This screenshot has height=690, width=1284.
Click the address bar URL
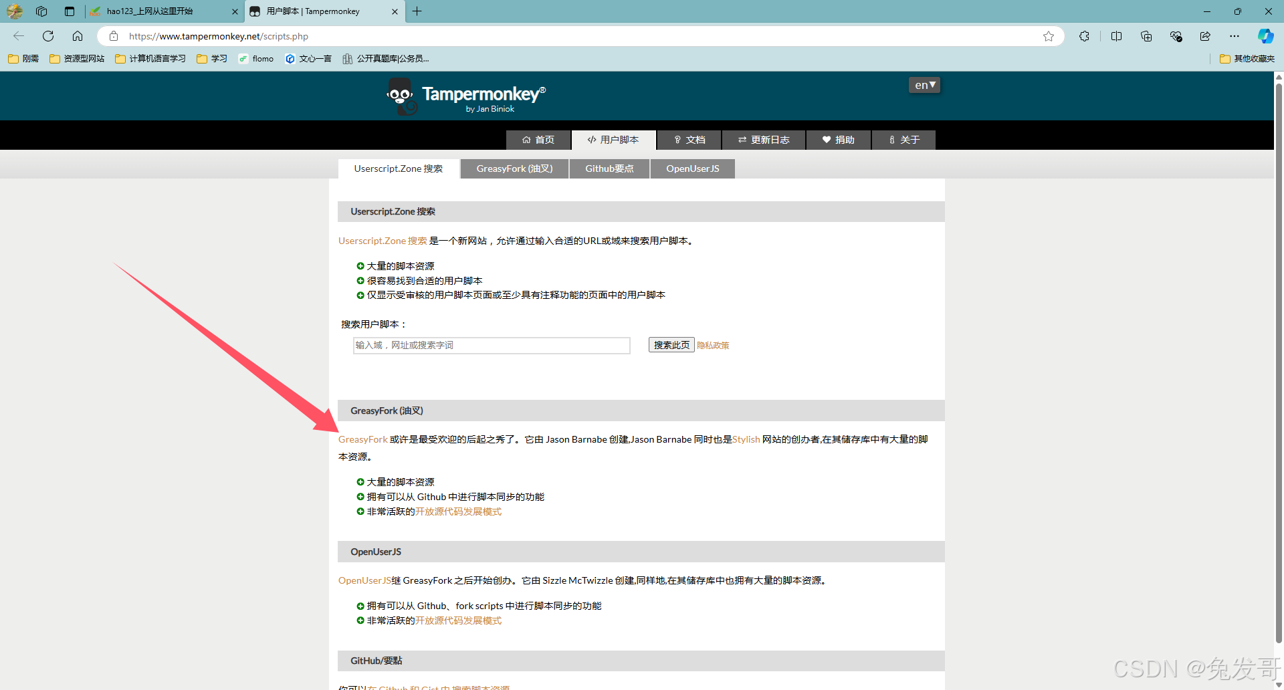[219, 36]
